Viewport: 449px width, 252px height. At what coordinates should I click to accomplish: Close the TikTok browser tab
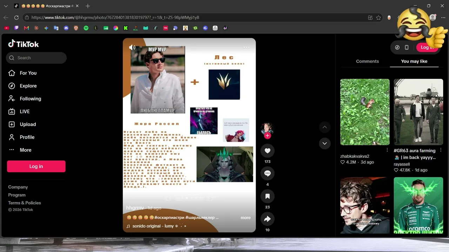77,6
